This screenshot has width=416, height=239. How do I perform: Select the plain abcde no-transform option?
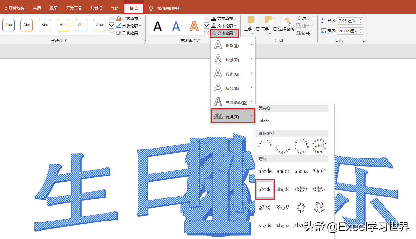pyautogui.click(x=265, y=121)
